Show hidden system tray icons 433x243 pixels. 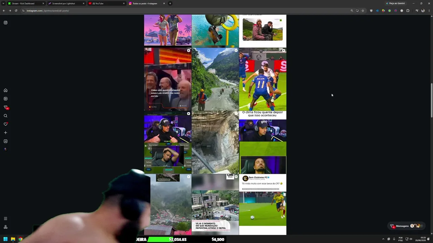383,239
